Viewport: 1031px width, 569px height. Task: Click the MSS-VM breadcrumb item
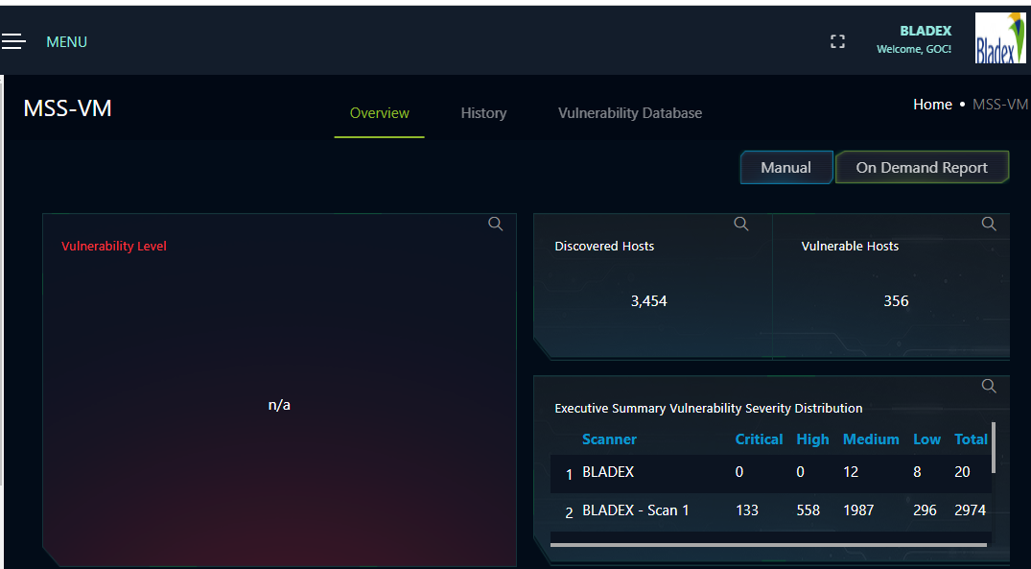[1000, 105]
